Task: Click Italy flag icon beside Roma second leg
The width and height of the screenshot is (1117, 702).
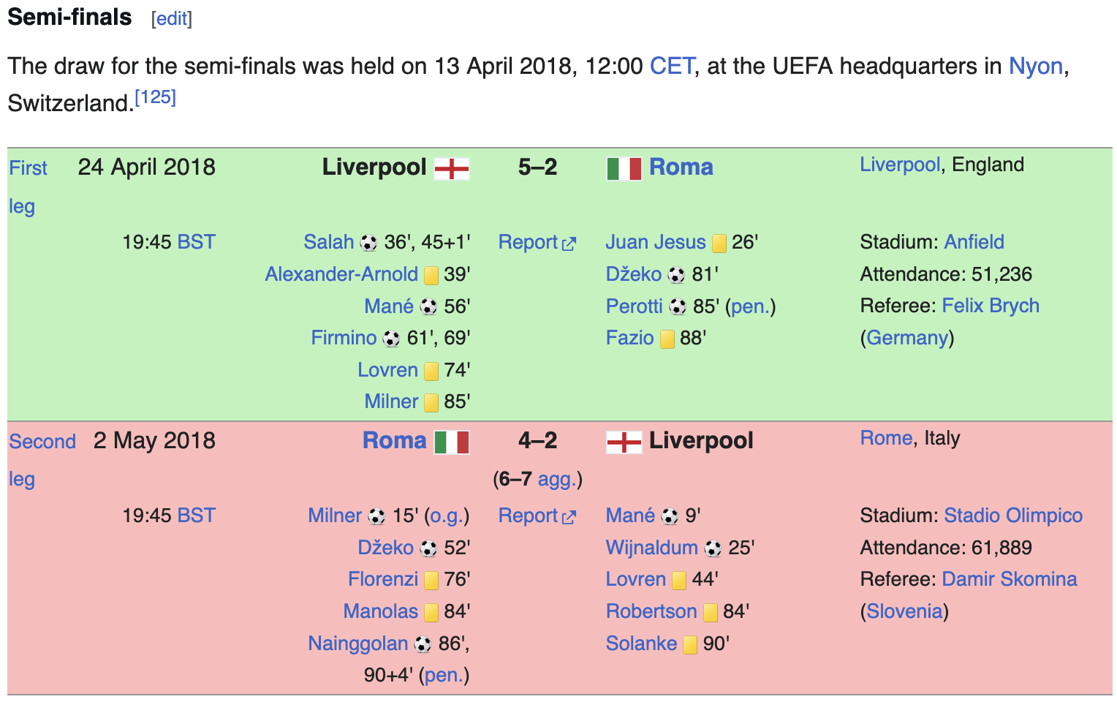Action: tap(452, 442)
